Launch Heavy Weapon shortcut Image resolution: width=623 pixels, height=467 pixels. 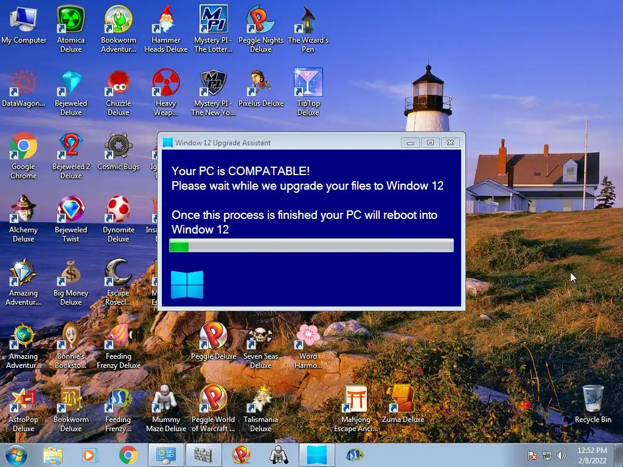pos(165,92)
